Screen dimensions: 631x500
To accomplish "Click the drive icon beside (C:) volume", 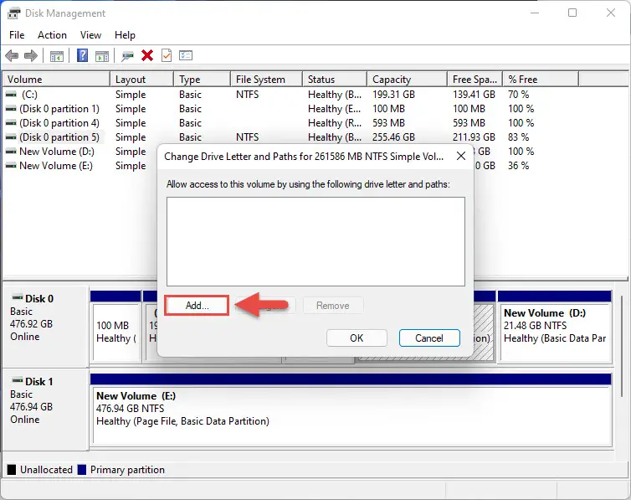I will [x=11, y=95].
